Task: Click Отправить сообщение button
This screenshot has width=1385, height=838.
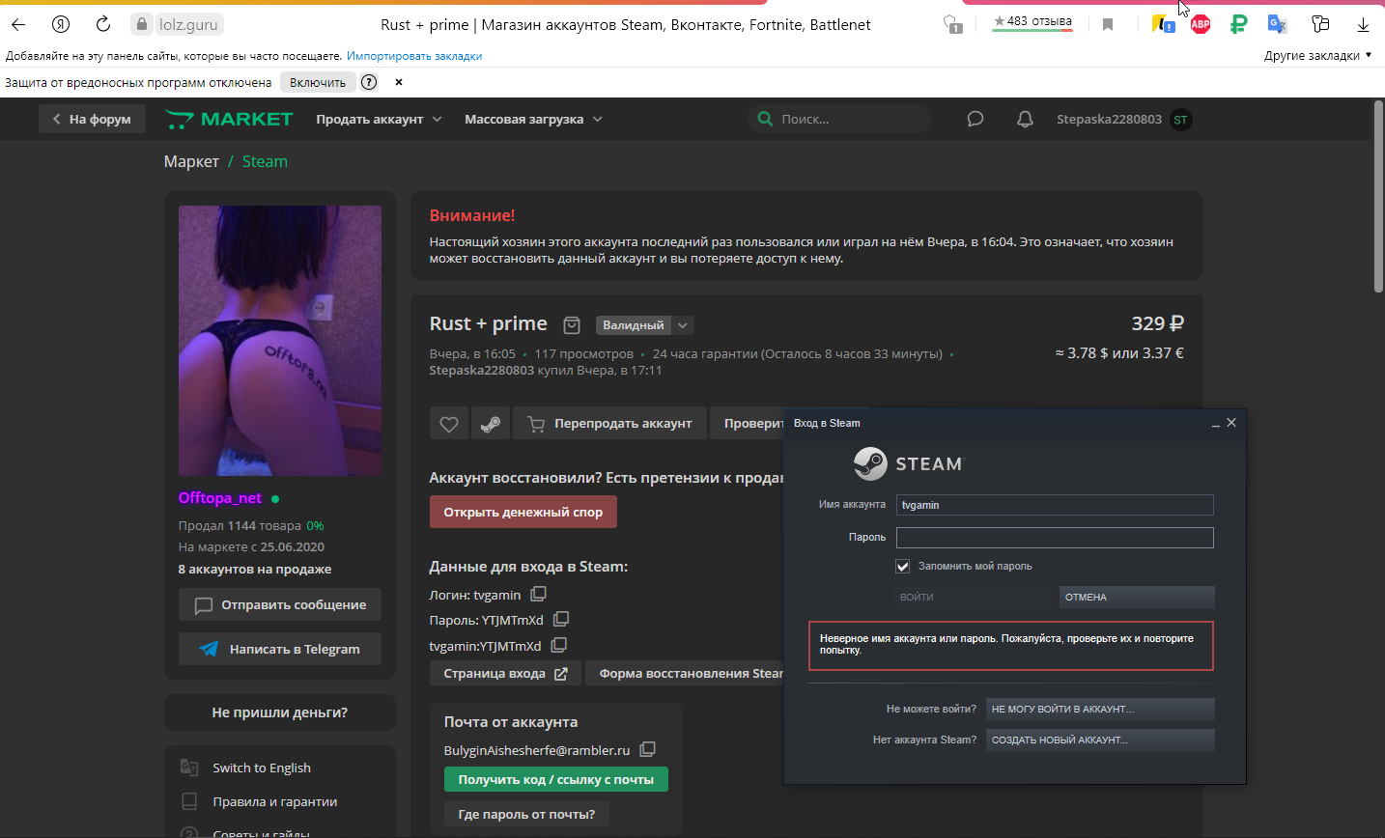Action: 280,604
